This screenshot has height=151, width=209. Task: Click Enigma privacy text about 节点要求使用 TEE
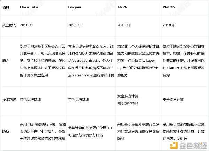point(91,132)
